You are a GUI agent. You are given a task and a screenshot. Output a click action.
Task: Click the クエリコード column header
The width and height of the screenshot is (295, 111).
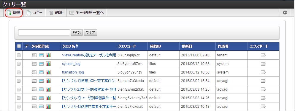tap(132, 46)
